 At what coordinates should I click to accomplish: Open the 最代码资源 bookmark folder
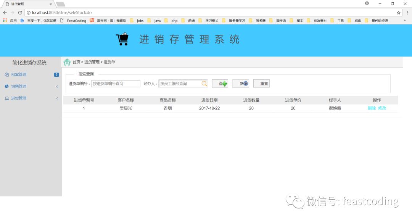click(376, 21)
